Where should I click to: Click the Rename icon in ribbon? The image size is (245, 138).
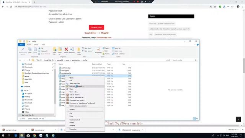click(72, 51)
